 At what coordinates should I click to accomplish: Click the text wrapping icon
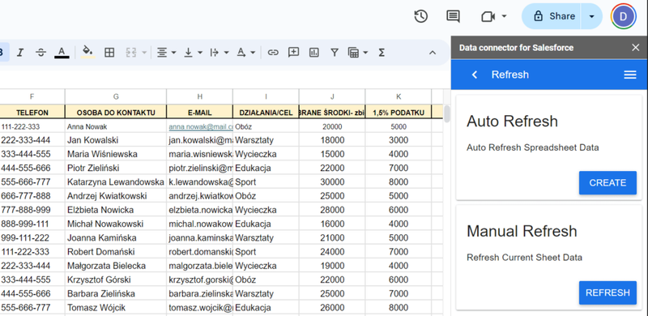[214, 53]
